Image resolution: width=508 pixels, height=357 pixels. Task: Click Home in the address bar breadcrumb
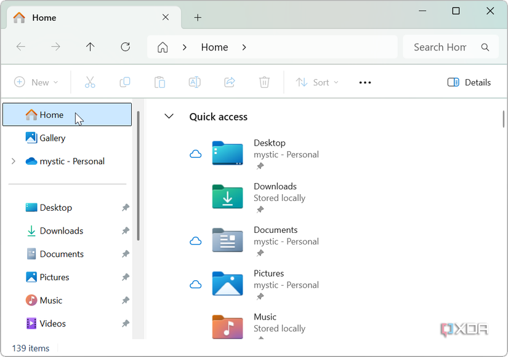(x=214, y=47)
